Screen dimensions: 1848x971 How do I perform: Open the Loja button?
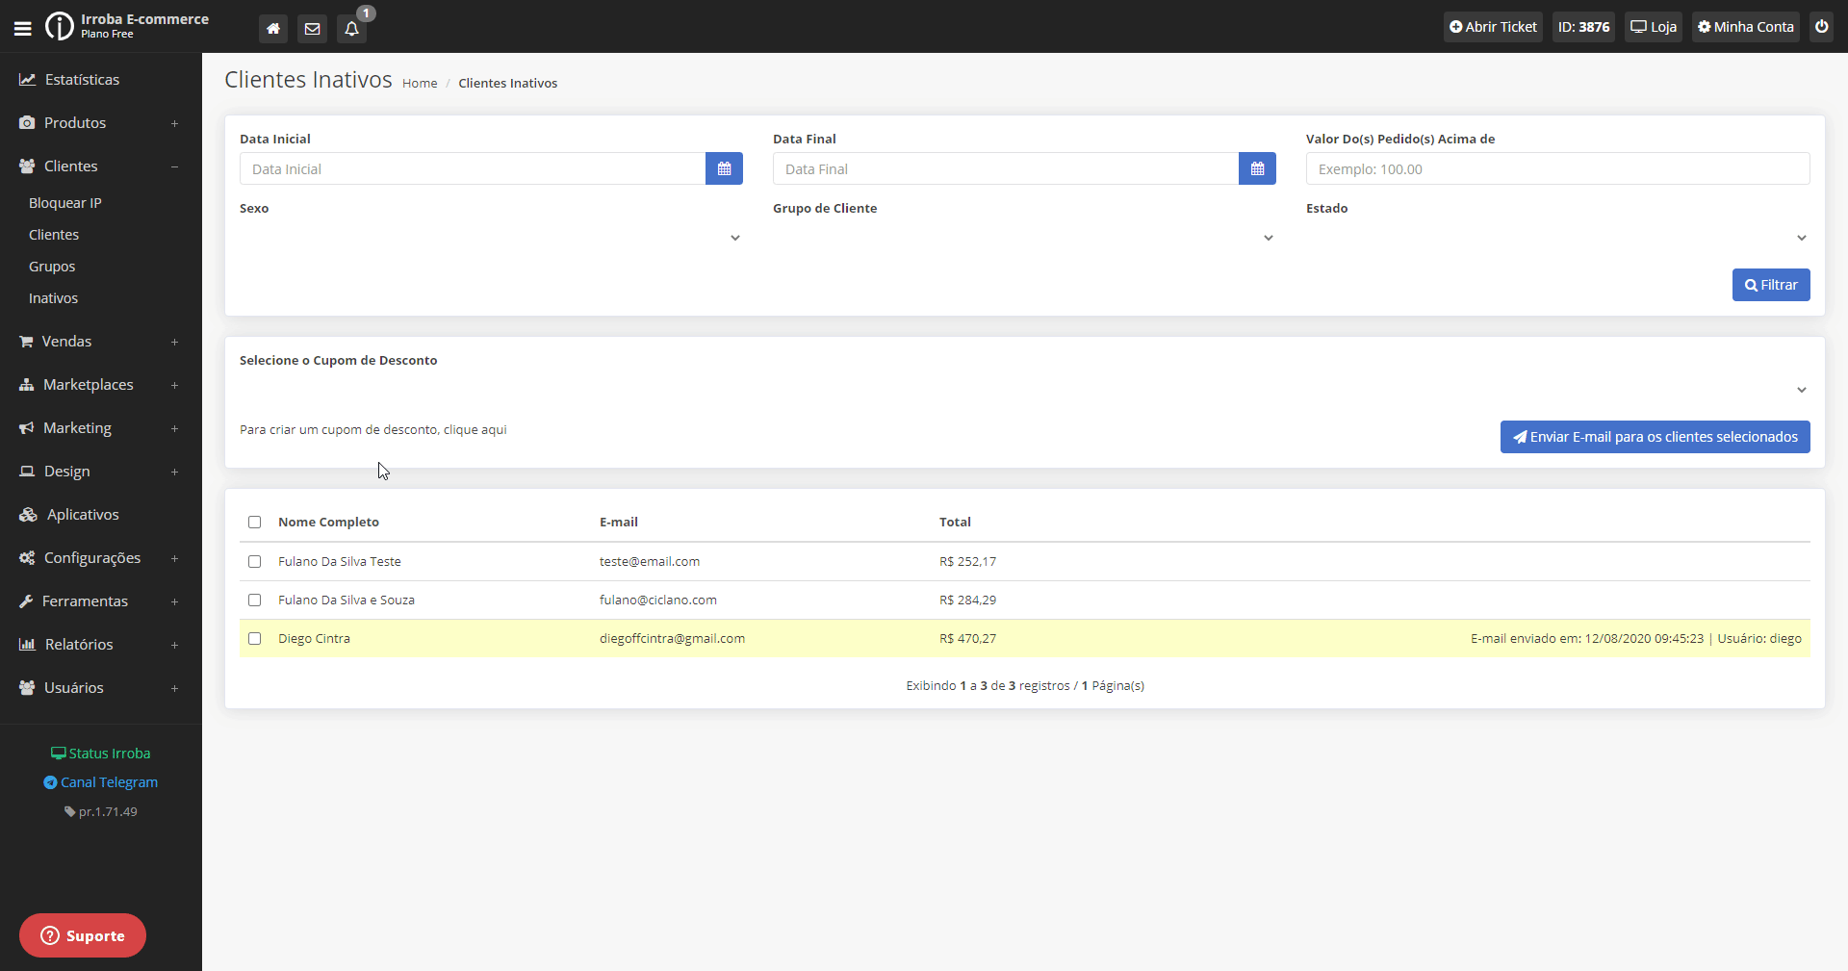pyautogui.click(x=1654, y=27)
